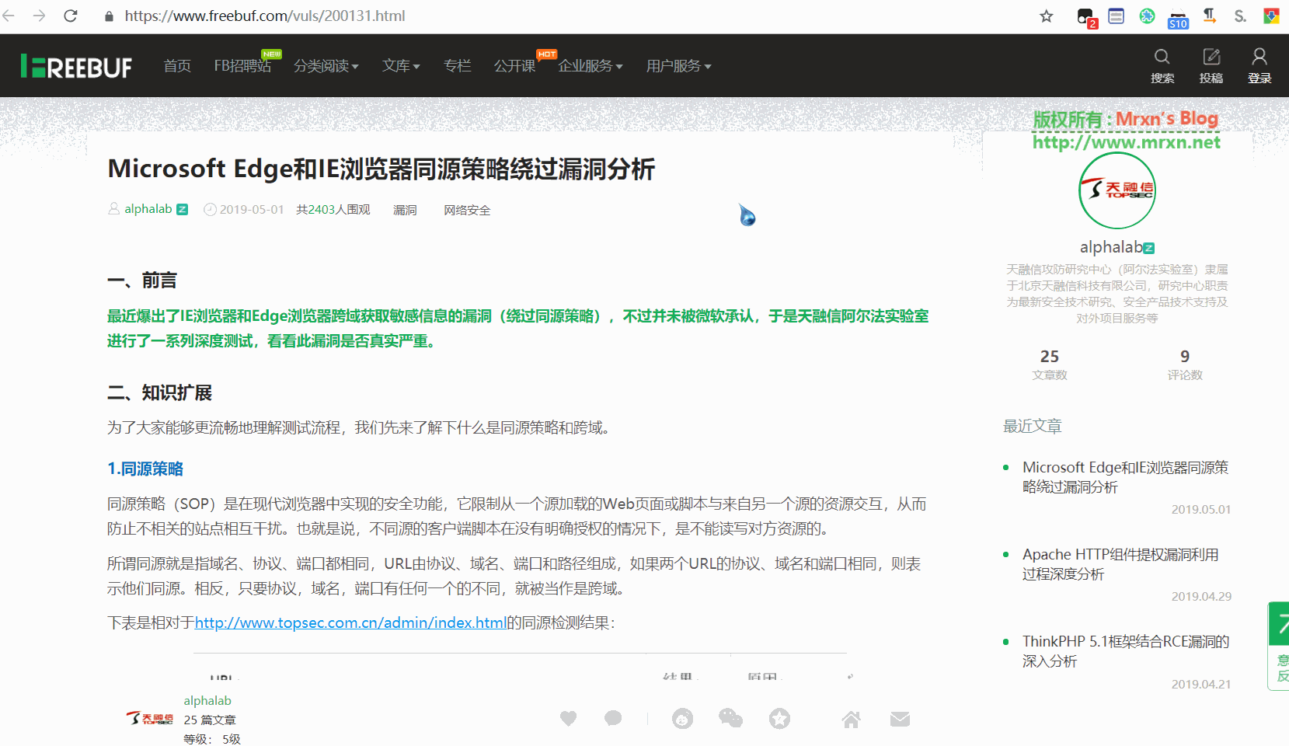Click the small Topsec logo in bottom bar

point(150,719)
